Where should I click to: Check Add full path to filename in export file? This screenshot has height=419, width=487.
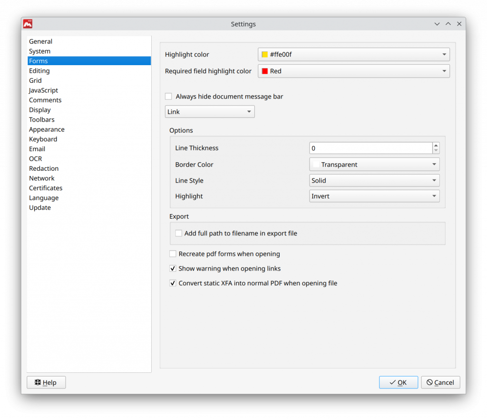click(x=178, y=233)
